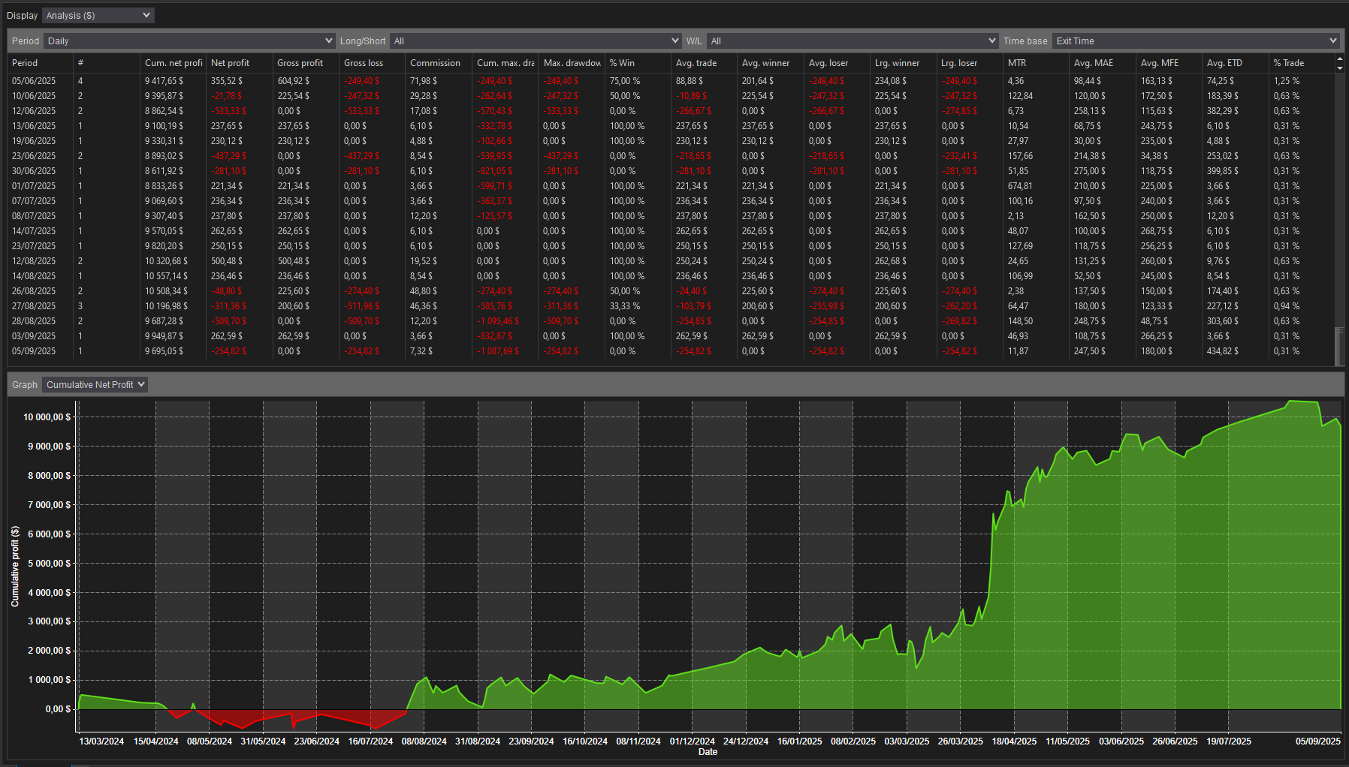1349x767 pixels.
Task: Select the 30/06/2025 period row
Action: [671, 171]
